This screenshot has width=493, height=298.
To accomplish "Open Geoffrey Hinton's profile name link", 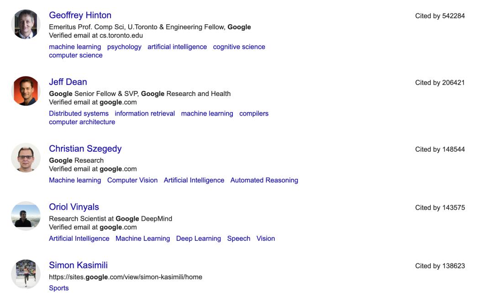I will [80, 16].
